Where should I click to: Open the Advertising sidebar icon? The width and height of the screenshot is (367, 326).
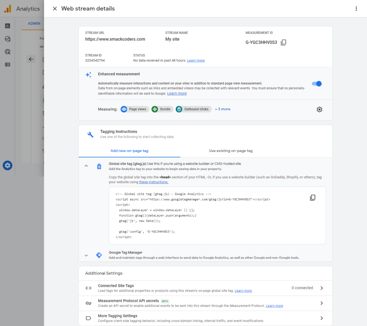(8, 52)
